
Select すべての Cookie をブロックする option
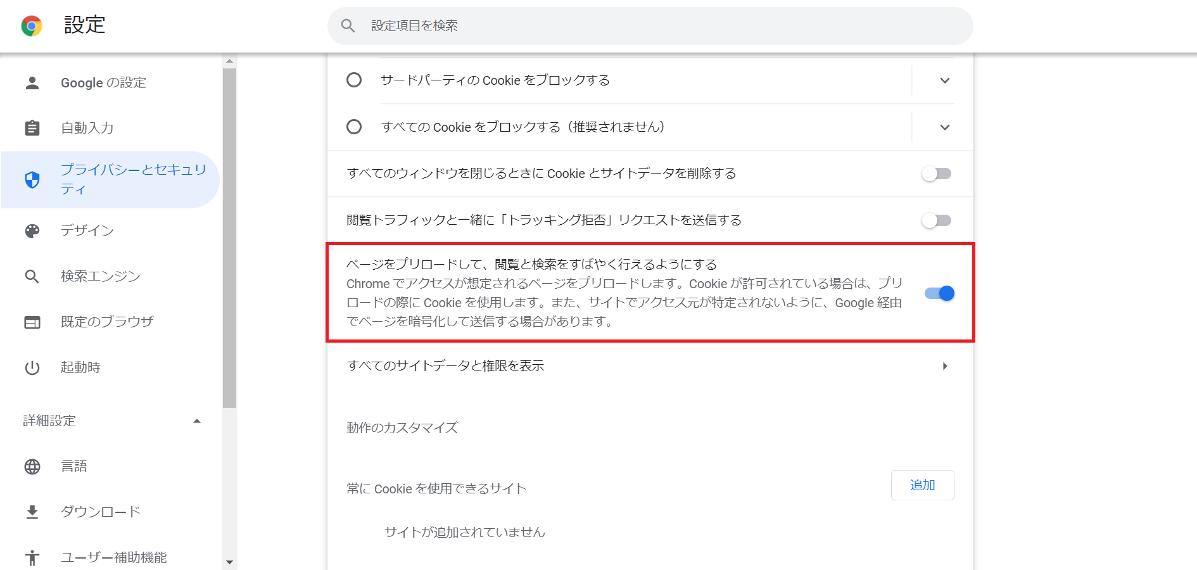354,127
